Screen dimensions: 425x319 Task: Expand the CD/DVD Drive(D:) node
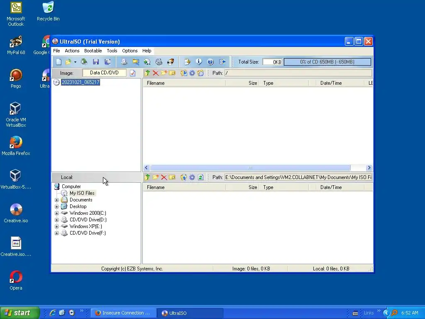click(x=56, y=220)
